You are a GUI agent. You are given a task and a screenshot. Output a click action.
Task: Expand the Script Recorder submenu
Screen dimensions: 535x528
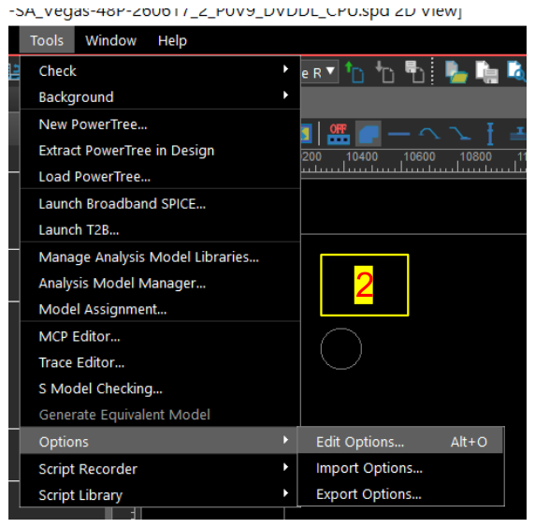pos(160,469)
